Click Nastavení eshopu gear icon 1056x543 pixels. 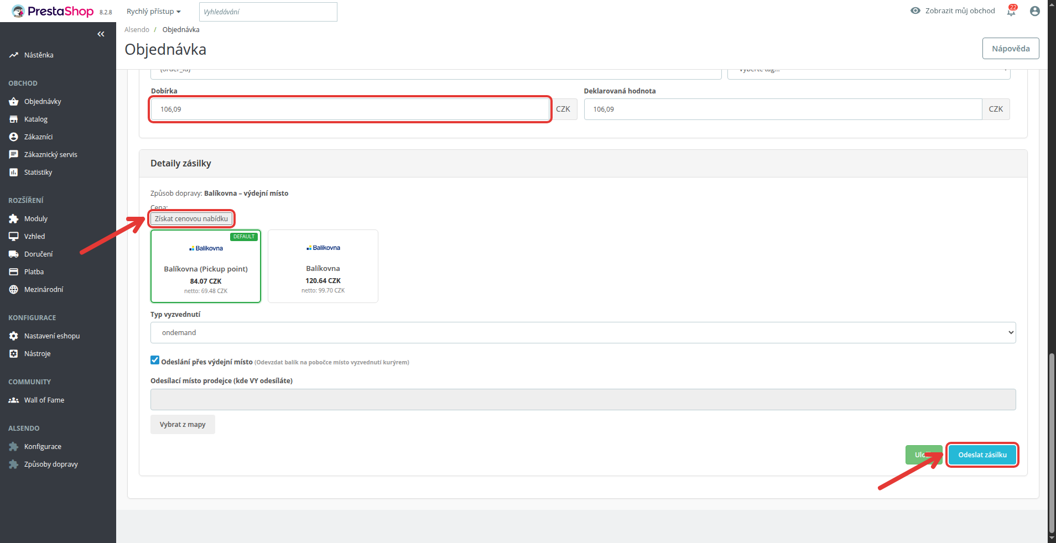tap(14, 336)
